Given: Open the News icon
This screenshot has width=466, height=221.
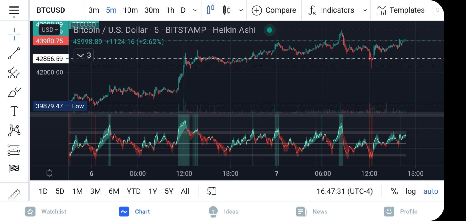Looking at the screenshot, I should click(301, 212).
